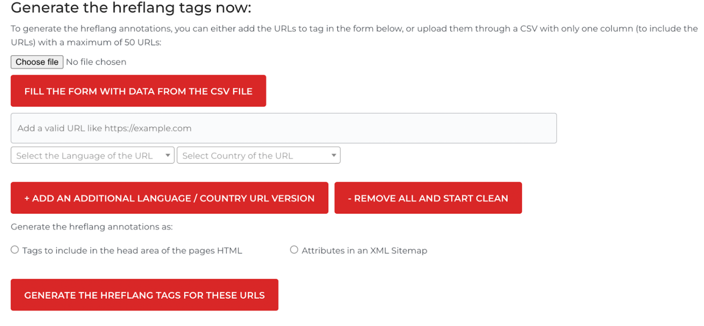Select the HTML head tags radio button
704x326 pixels.
(x=15, y=250)
